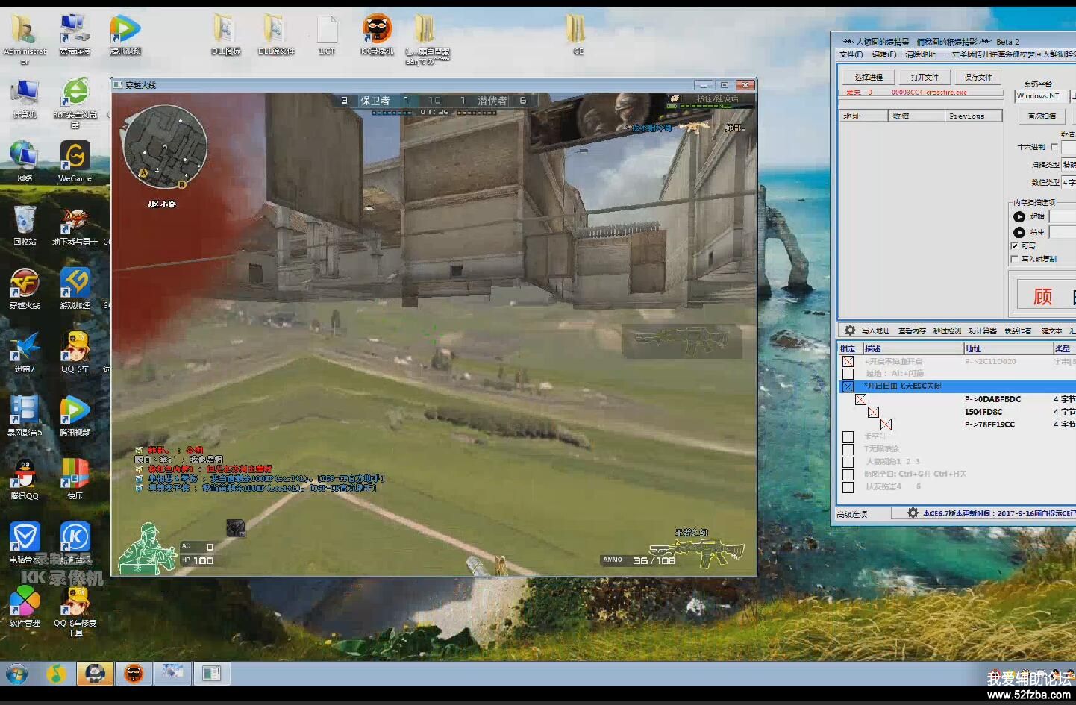Viewport: 1076px width, 705px height.
Task: Click the Windows Start orb
Action: [16, 674]
